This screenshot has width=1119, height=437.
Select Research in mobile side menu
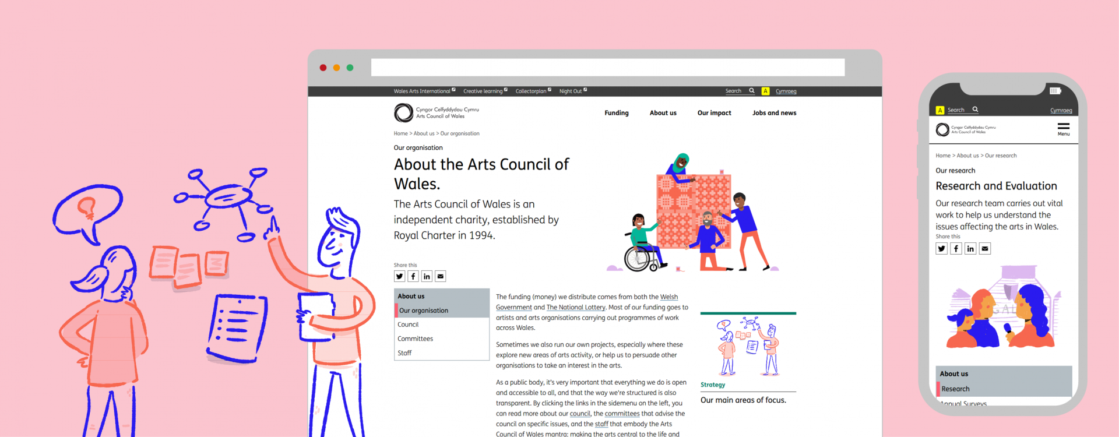tap(1004, 389)
